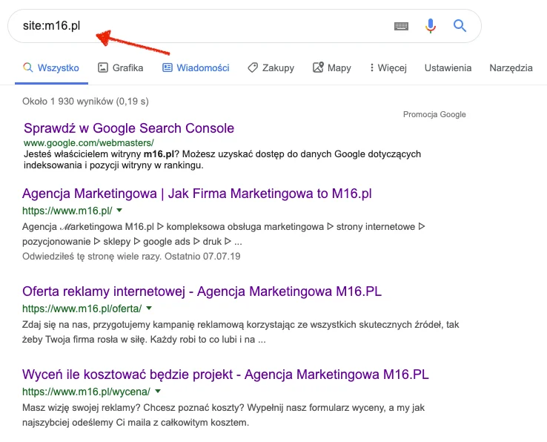This screenshot has height=442, width=547.
Task: Open Agencja Marketingowa Jak Firma Marketingowa result
Action: 196,194
